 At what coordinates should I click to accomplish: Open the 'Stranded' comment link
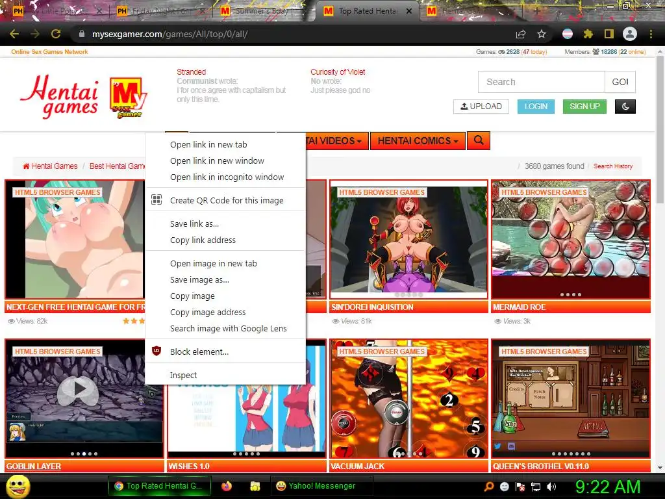pyautogui.click(x=192, y=71)
